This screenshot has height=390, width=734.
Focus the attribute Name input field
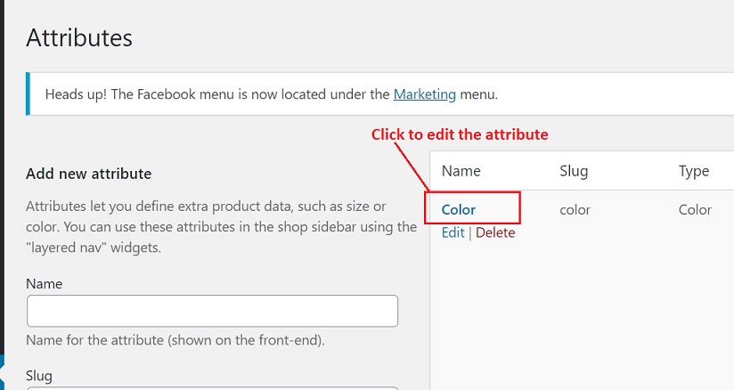coord(213,311)
